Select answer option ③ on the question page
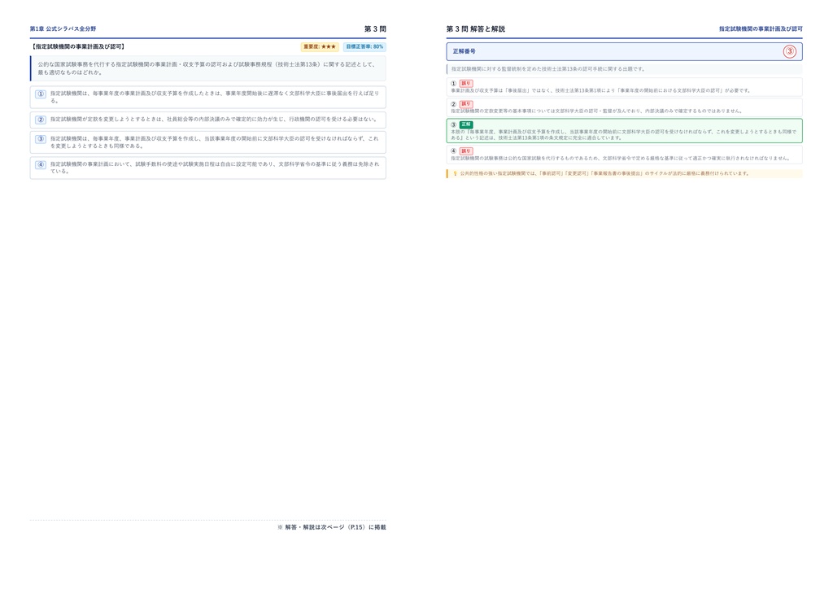 207,142
